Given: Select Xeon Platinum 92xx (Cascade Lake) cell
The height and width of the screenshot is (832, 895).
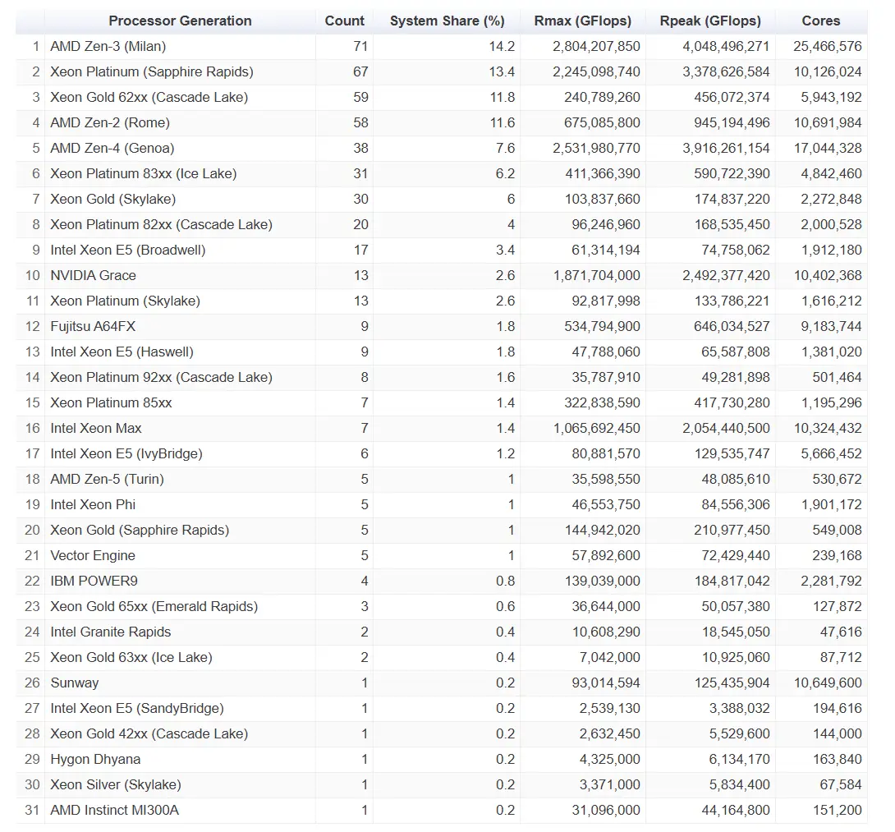Looking at the screenshot, I should (x=161, y=378).
